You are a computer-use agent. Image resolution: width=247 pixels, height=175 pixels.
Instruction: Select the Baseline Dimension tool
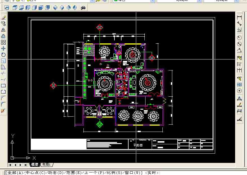point(239,64)
